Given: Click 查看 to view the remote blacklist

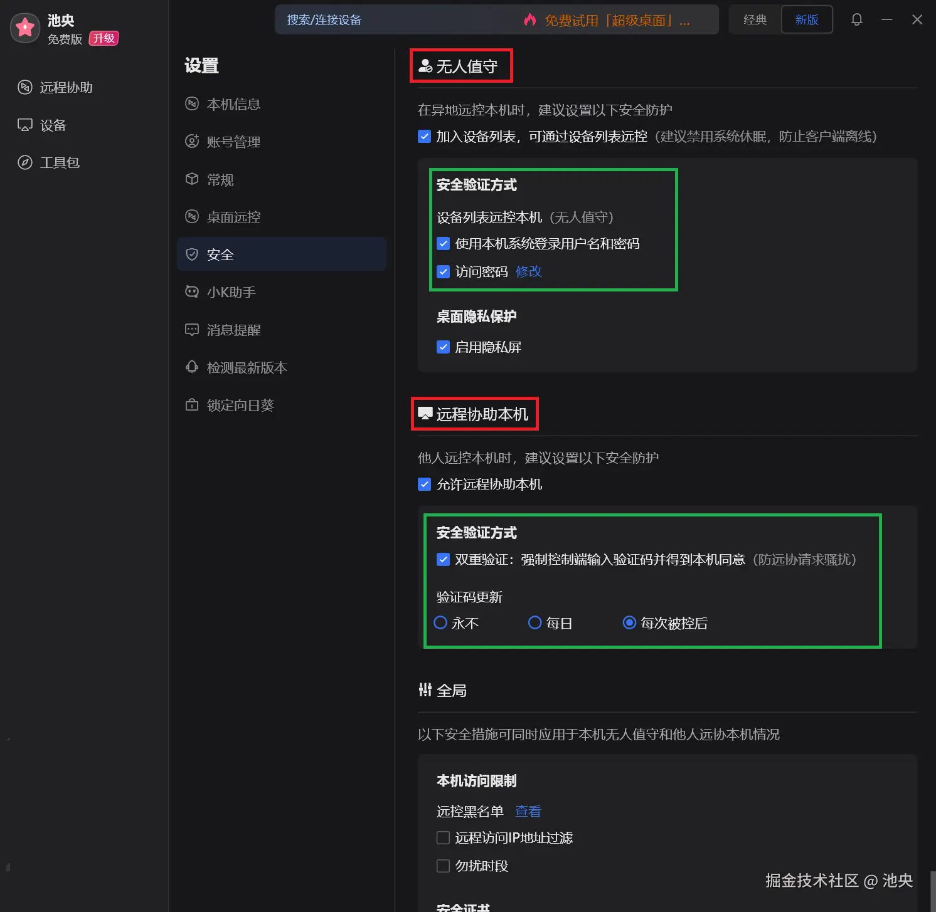Looking at the screenshot, I should coord(528,811).
